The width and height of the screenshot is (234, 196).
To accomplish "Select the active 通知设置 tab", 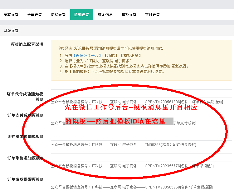I will click(x=81, y=15).
